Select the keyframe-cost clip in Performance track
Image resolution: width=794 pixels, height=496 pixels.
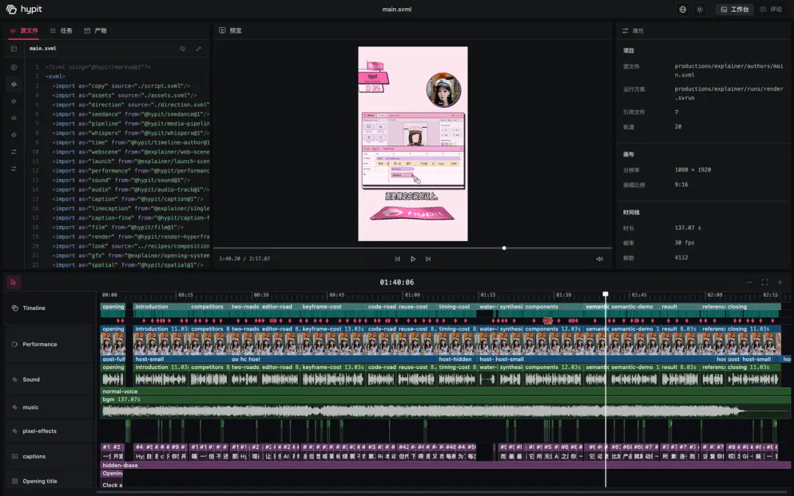pyautogui.click(x=334, y=341)
